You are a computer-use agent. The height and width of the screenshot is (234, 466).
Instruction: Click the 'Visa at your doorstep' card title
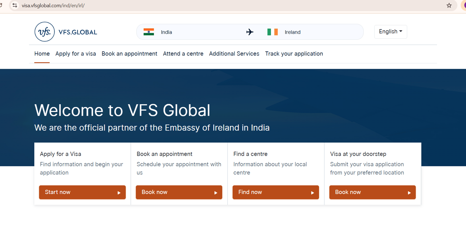click(358, 154)
